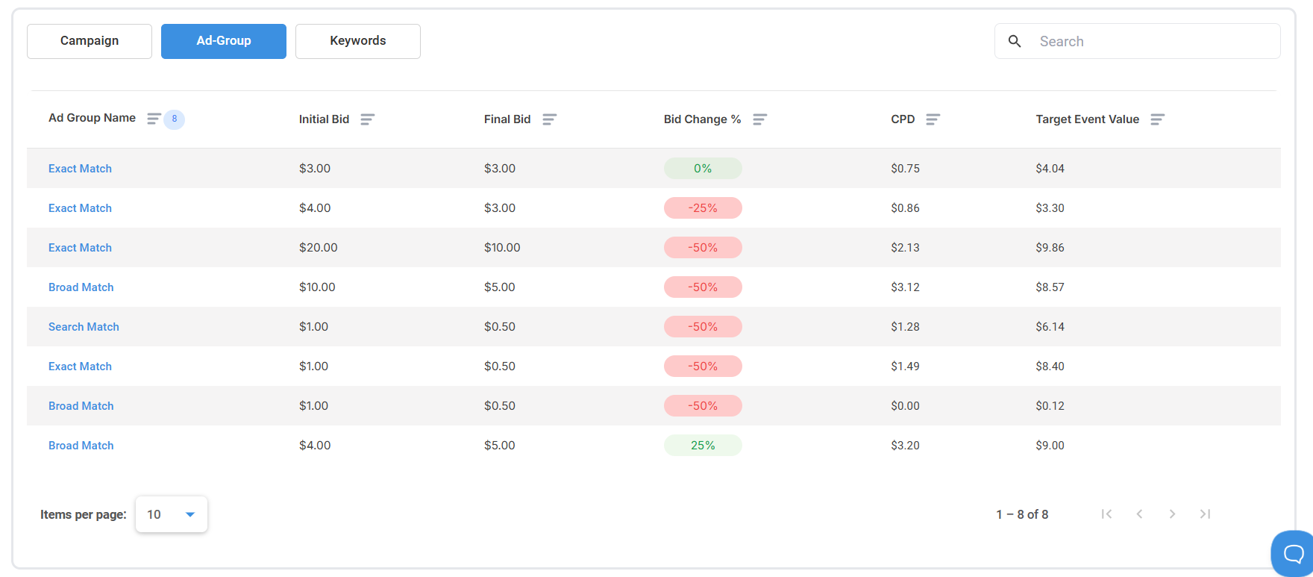Click the 0% bid change badge
Image resolution: width=1313 pixels, height=577 pixels.
coord(703,169)
